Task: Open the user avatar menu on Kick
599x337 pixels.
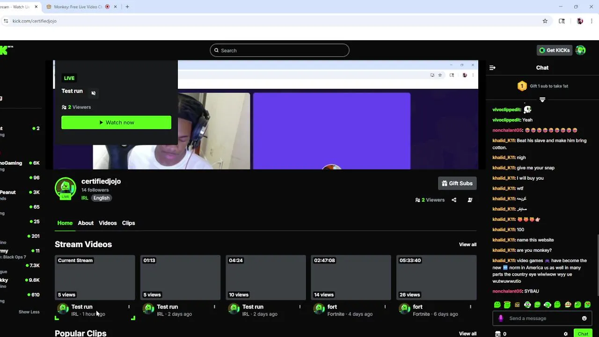Action: (x=581, y=50)
